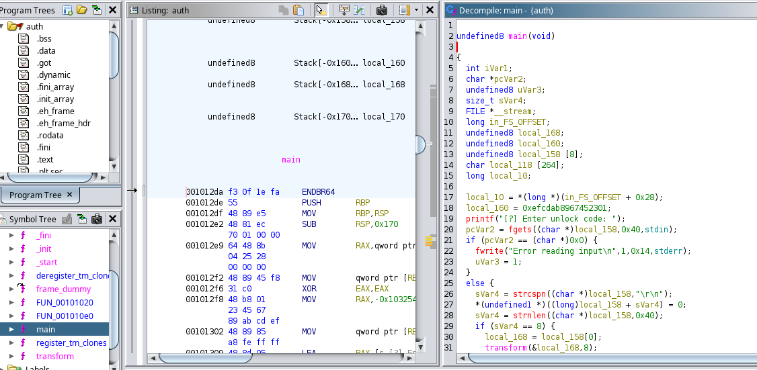Screen dimensions: 757x370
Task: Open the margin options dropdown arrow in Listing
Action: pyautogui.click(x=416, y=9)
